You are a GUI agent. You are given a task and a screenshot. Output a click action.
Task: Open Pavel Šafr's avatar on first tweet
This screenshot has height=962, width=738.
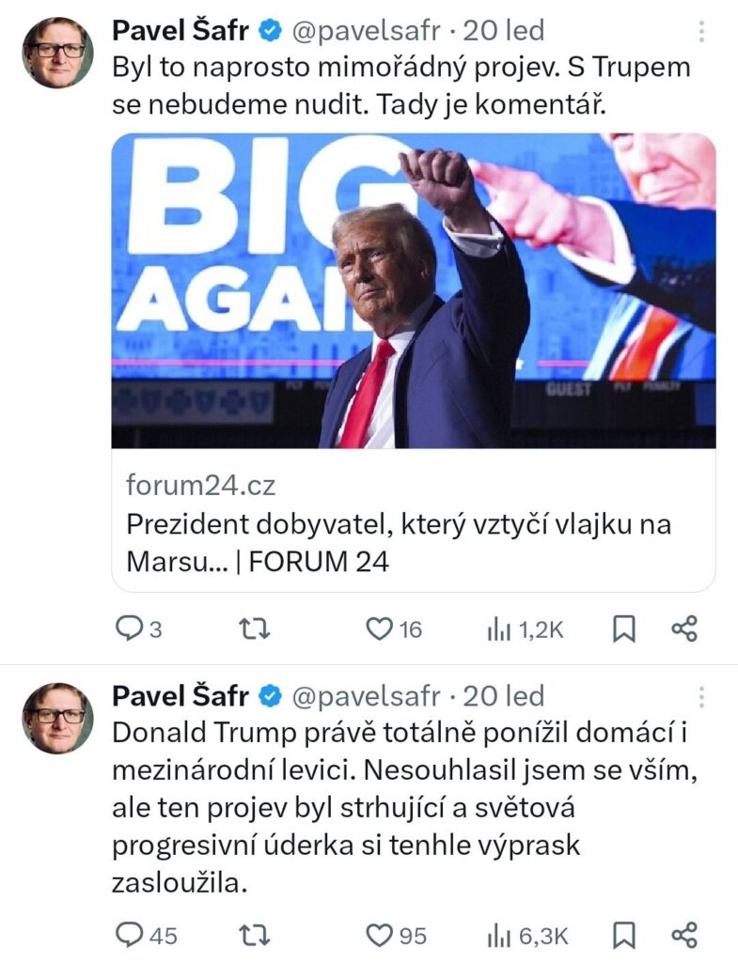coord(58,53)
